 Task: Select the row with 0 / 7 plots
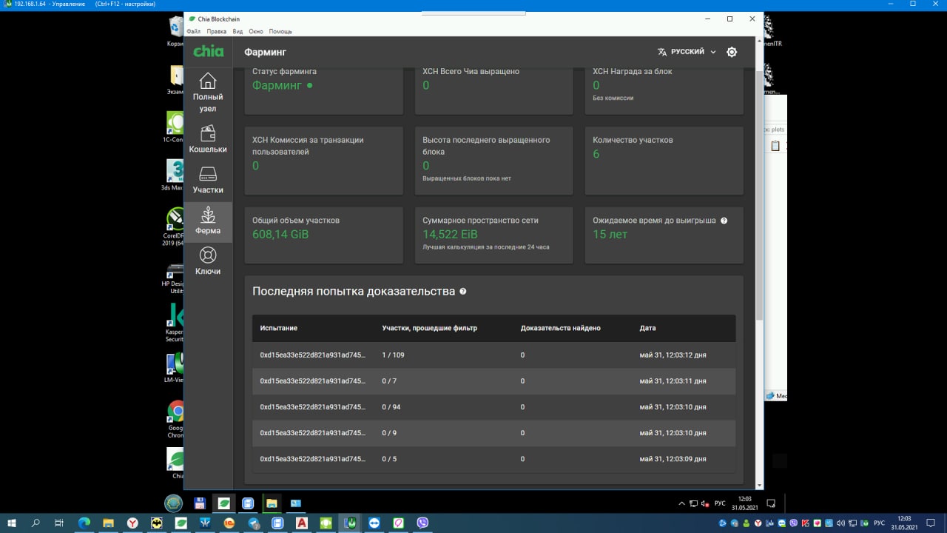coord(493,381)
